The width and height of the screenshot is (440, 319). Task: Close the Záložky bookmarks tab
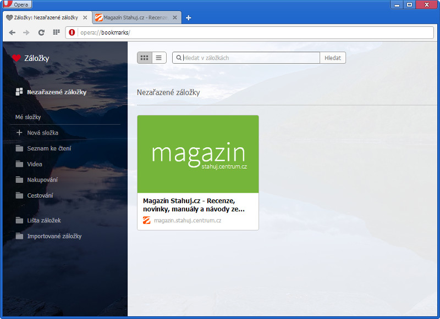(85, 18)
